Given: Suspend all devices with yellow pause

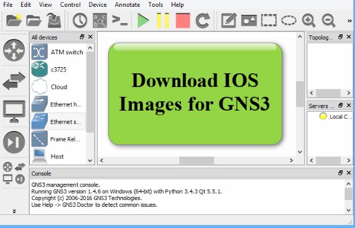Looking at the screenshot, I should coord(163,21).
